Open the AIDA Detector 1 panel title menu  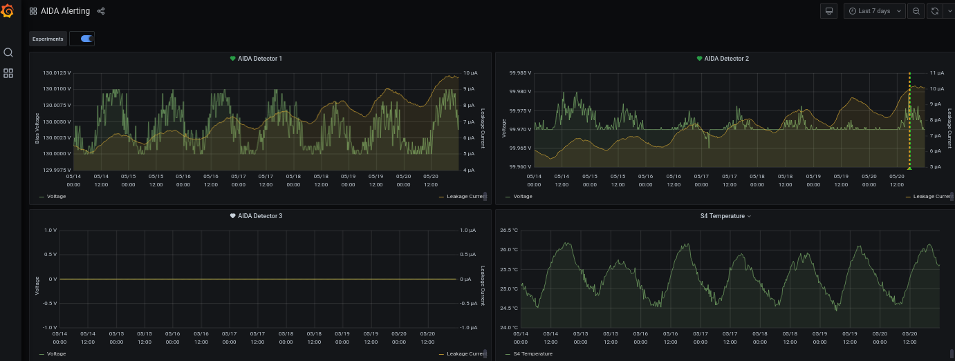260,59
